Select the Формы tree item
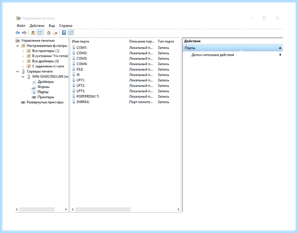 [44, 87]
